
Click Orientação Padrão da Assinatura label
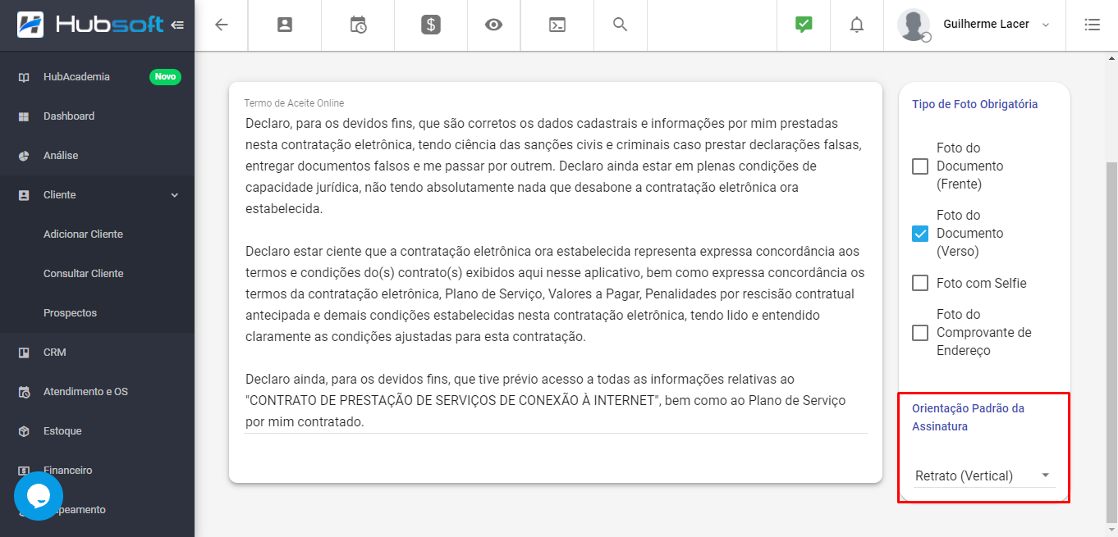pyautogui.click(x=968, y=417)
